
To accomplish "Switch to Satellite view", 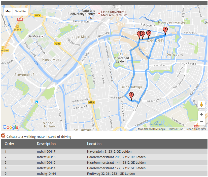I will pos(20,11).
